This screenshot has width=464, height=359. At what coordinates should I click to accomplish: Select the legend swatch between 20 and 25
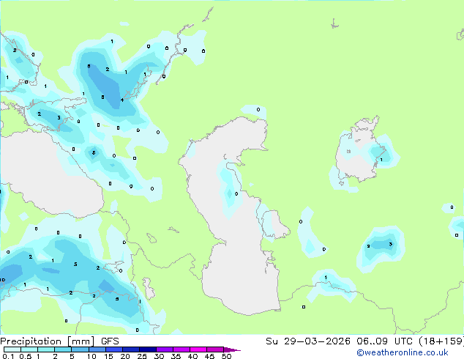(130, 349)
